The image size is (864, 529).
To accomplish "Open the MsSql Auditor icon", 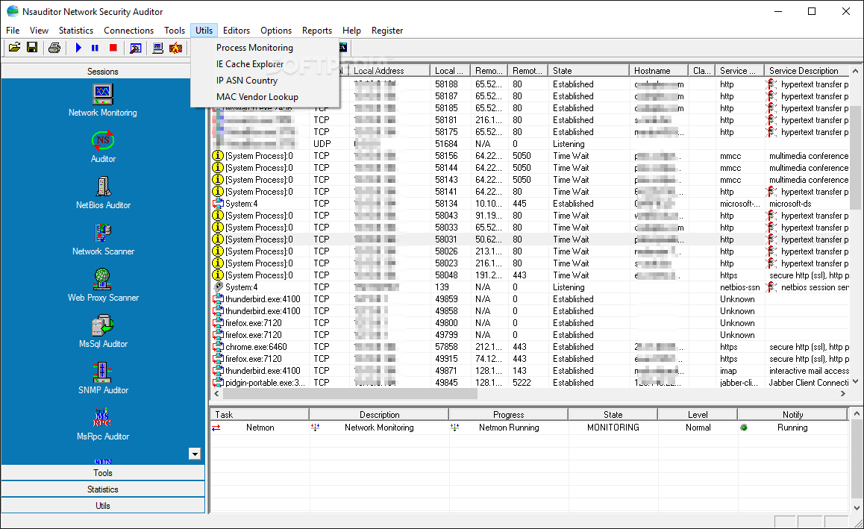I will [x=103, y=332].
